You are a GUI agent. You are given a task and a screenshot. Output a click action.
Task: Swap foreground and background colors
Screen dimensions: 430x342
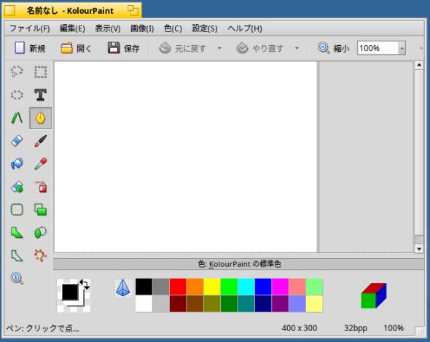85,284
